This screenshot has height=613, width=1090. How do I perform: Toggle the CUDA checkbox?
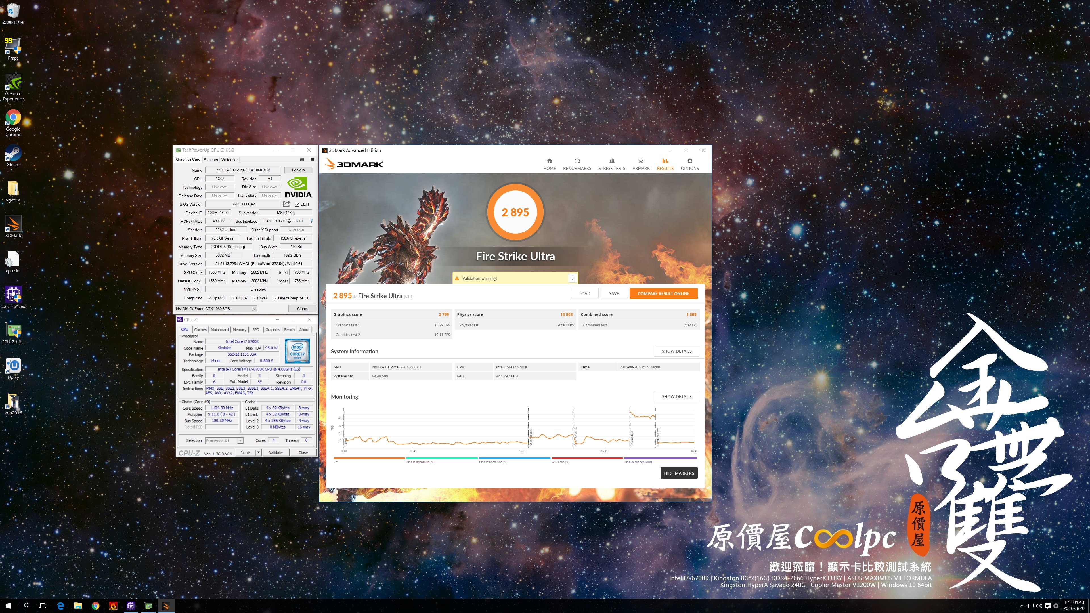(x=233, y=298)
